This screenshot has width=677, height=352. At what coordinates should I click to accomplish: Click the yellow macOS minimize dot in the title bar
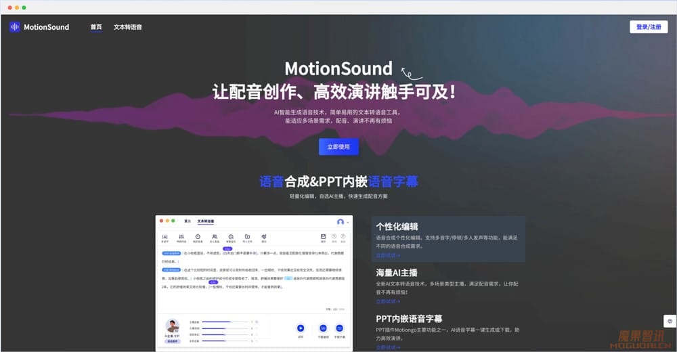point(17,7)
